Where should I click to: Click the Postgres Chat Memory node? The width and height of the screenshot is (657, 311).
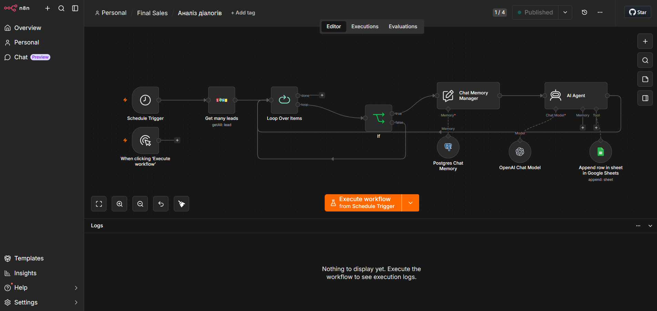(448, 147)
